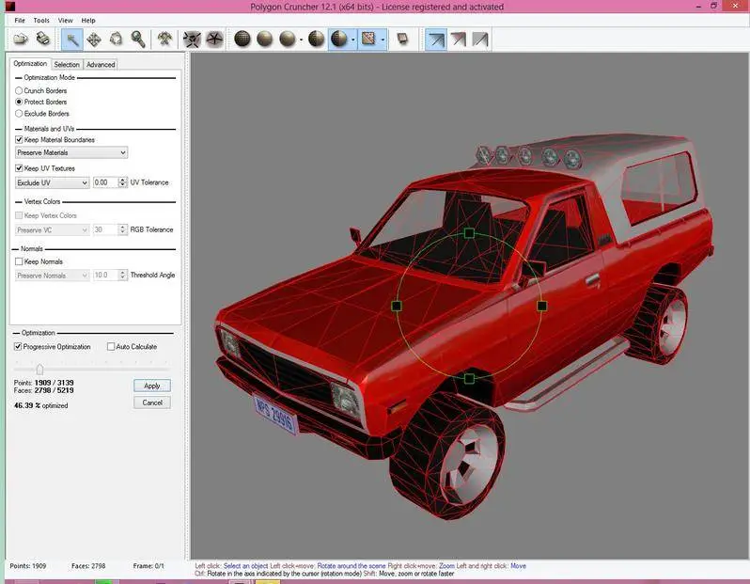This screenshot has height=584, width=750.
Task: Toggle Keep Vertex Colors checkbox
Action: click(19, 215)
